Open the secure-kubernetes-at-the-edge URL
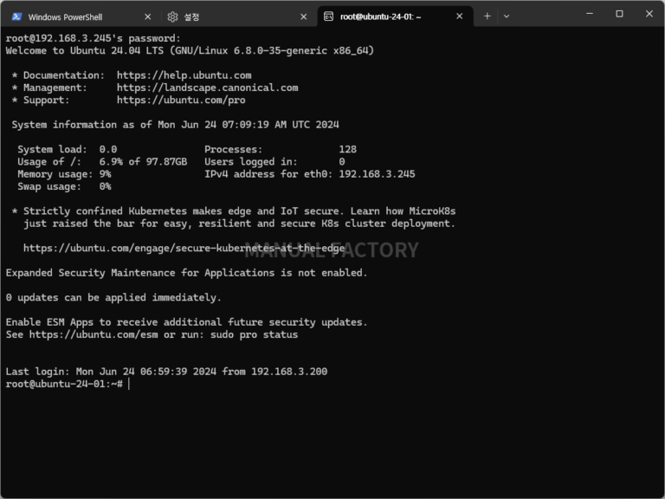This screenshot has height=499, width=665. point(184,248)
